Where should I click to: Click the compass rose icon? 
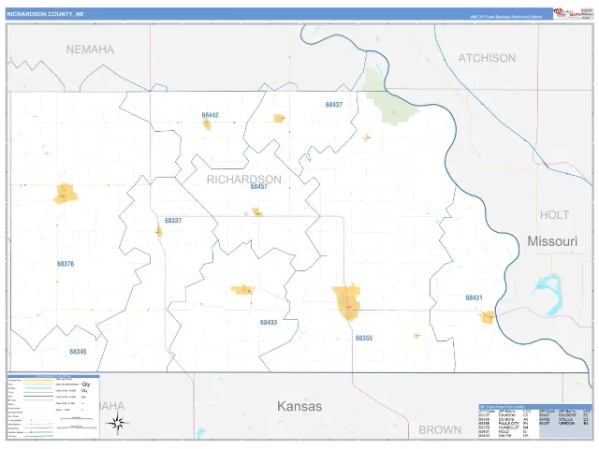click(x=118, y=423)
